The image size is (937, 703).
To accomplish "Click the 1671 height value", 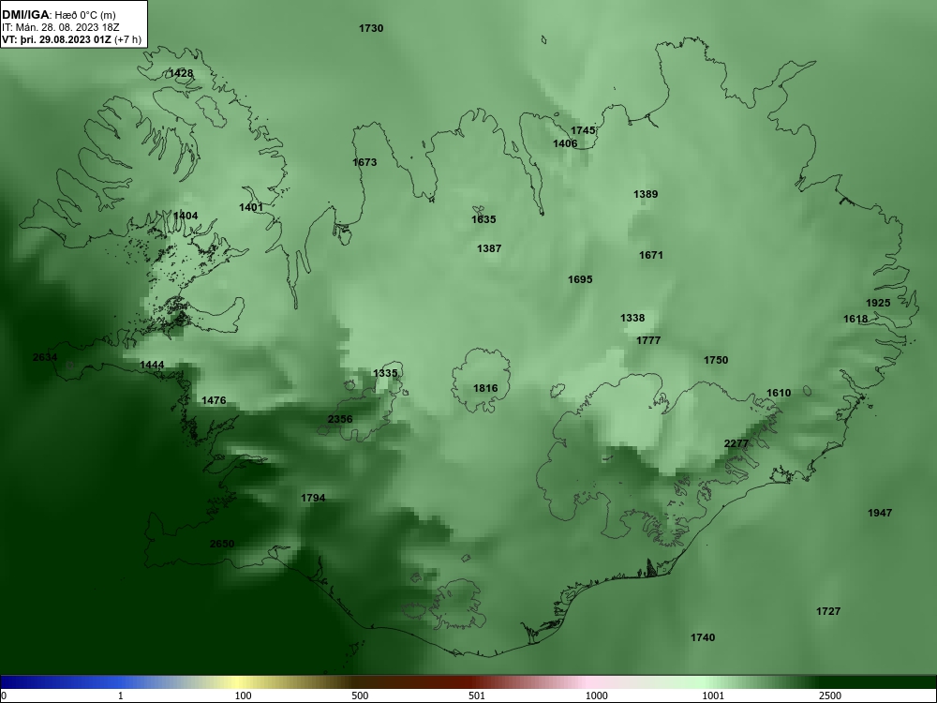I will pyautogui.click(x=651, y=255).
